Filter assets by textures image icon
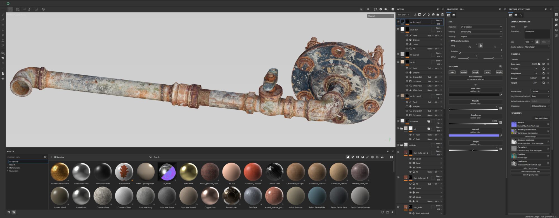The width and height of the screenshot is (559, 218). click(382, 157)
